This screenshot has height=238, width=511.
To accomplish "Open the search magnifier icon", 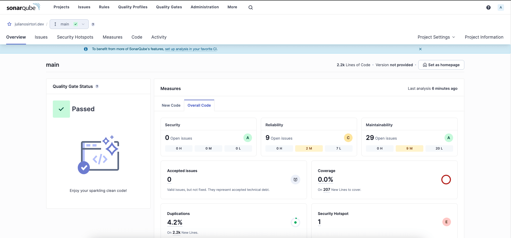I will (x=251, y=8).
